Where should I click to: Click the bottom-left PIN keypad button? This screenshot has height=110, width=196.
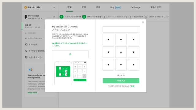pyautogui.click(x=108, y=65)
